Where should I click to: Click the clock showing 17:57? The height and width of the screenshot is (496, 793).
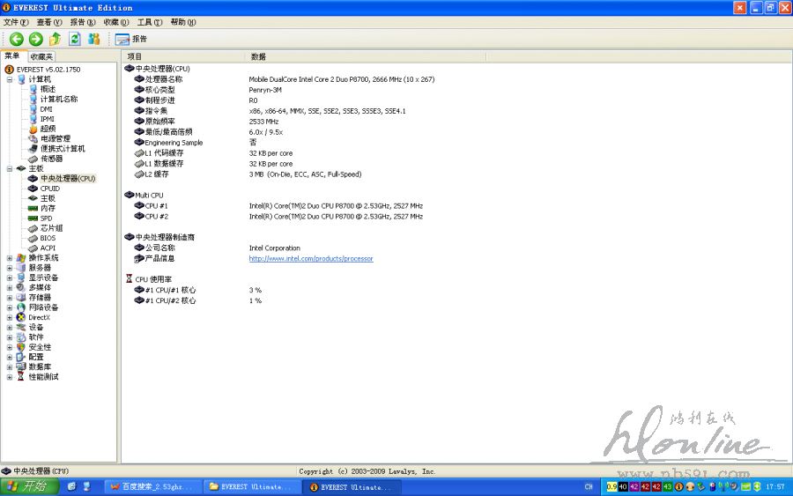point(774,487)
